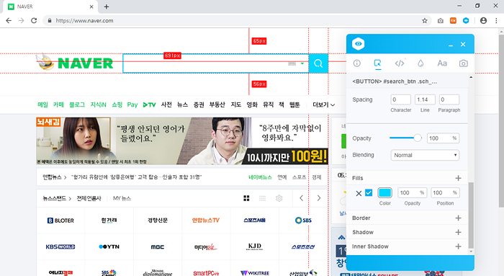This screenshot has width=504, height=276.
Task: Click the camera extension icon in Chrome's toolbar
Action: point(441,21)
